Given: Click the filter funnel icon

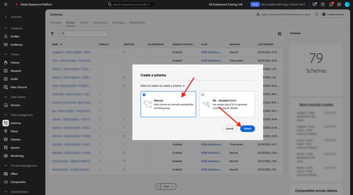Looking at the screenshot, I should 52,34.
